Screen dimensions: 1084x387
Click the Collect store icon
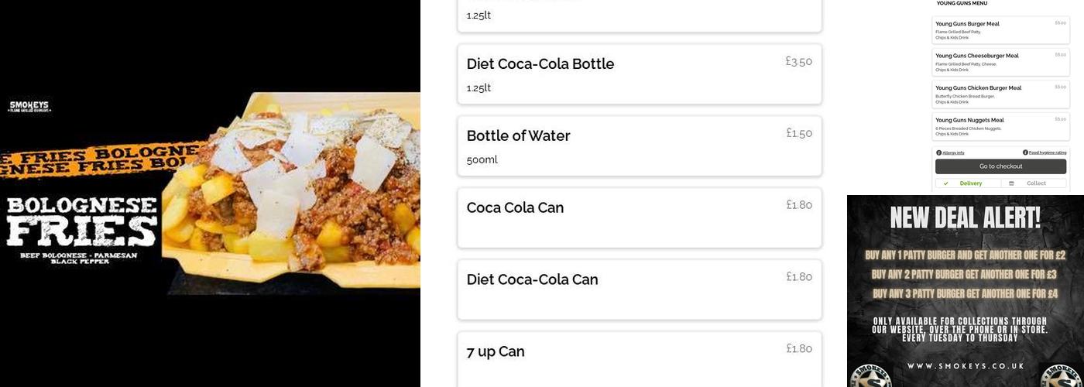pos(1011,183)
